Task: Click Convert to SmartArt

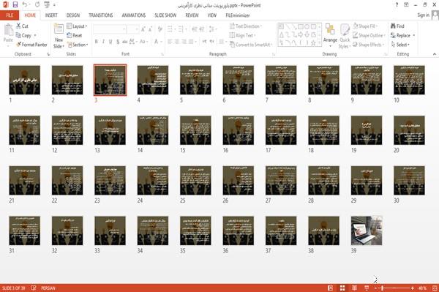Action: point(251,45)
